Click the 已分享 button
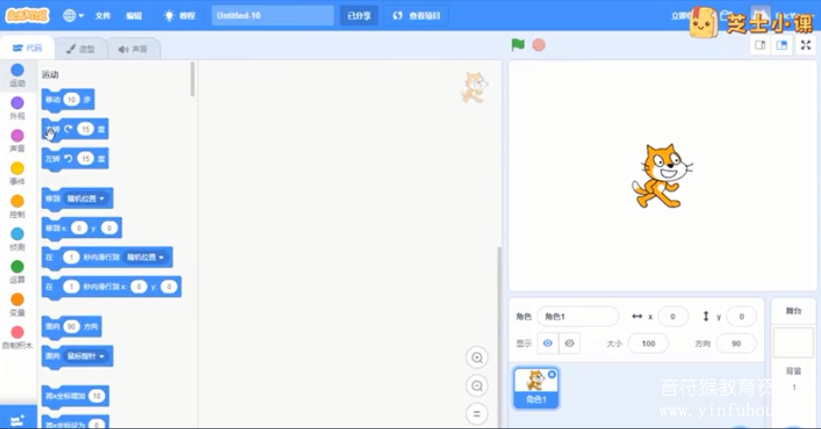 359,15
